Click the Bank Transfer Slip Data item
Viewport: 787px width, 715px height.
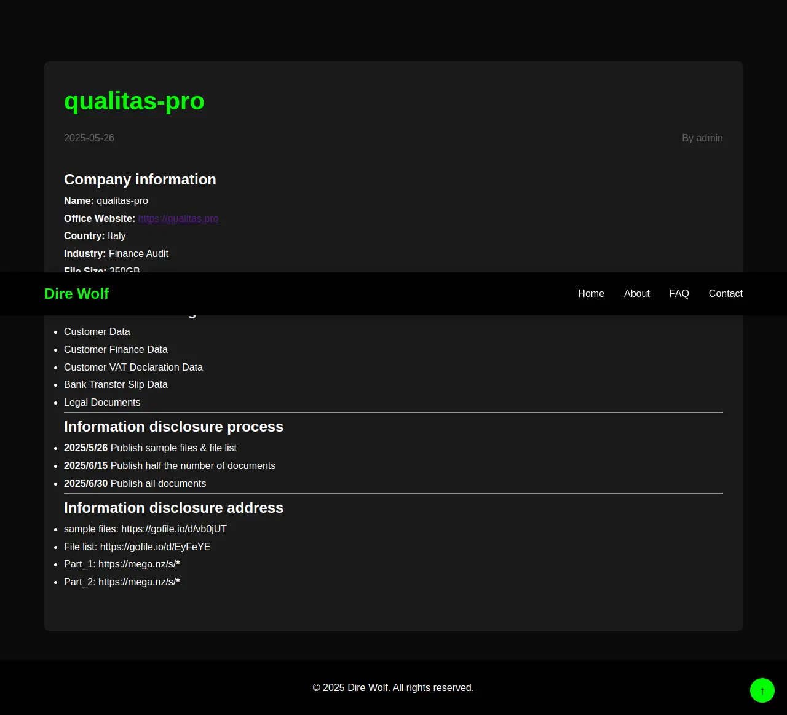pyautogui.click(x=116, y=385)
